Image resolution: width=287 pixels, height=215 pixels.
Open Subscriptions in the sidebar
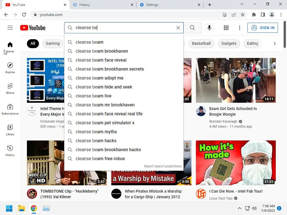[10, 109]
